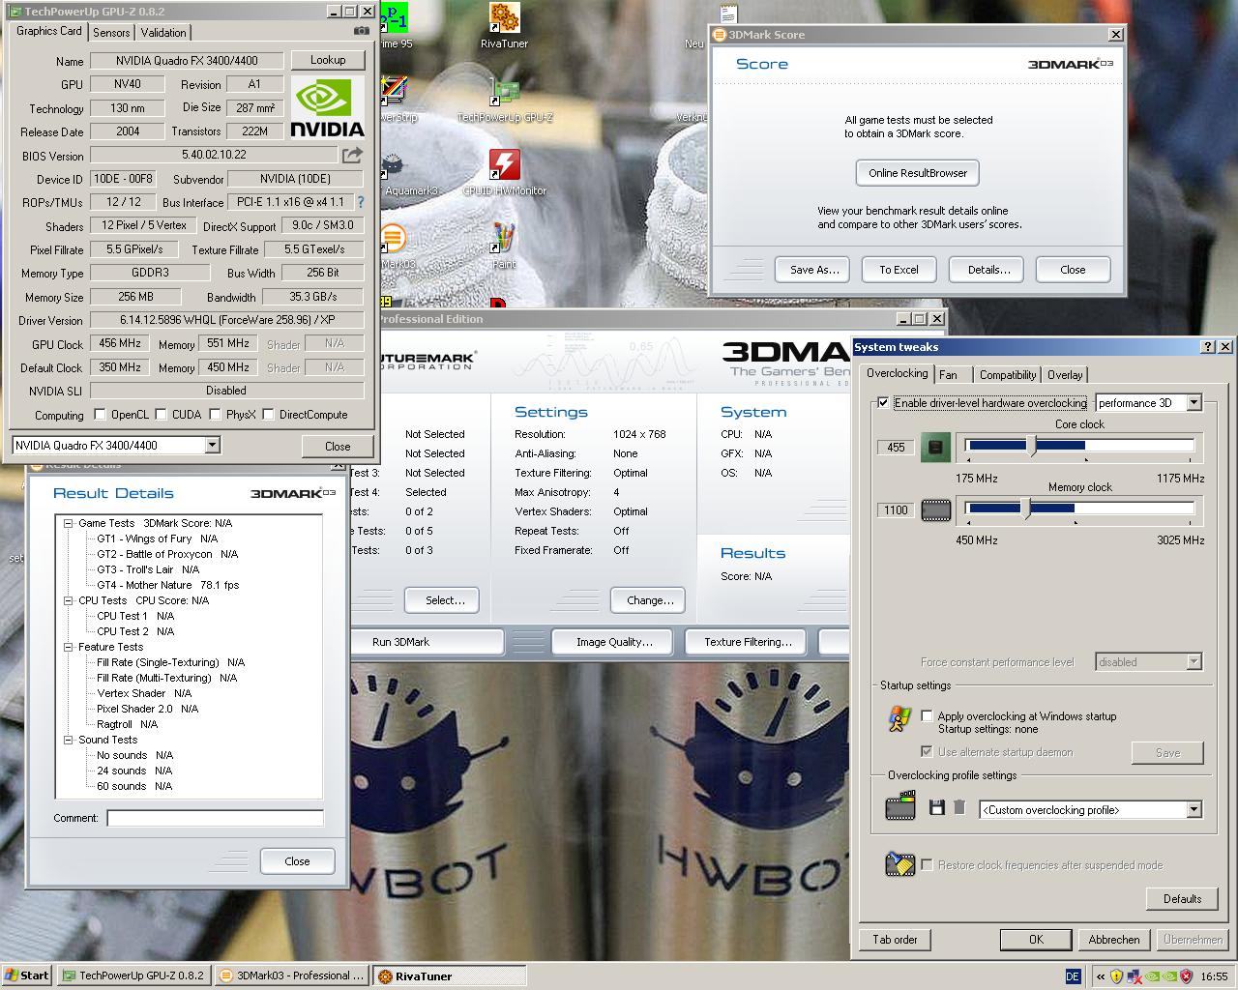
Task: Collapse the CPU Tests tree node
Action: click(x=69, y=600)
